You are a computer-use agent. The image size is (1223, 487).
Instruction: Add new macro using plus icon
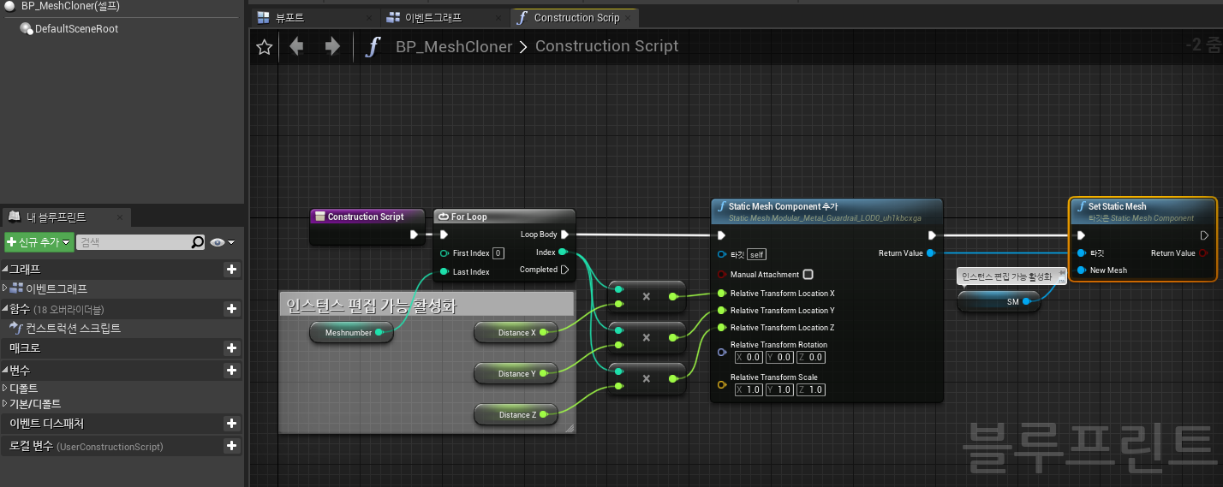pyautogui.click(x=230, y=348)
